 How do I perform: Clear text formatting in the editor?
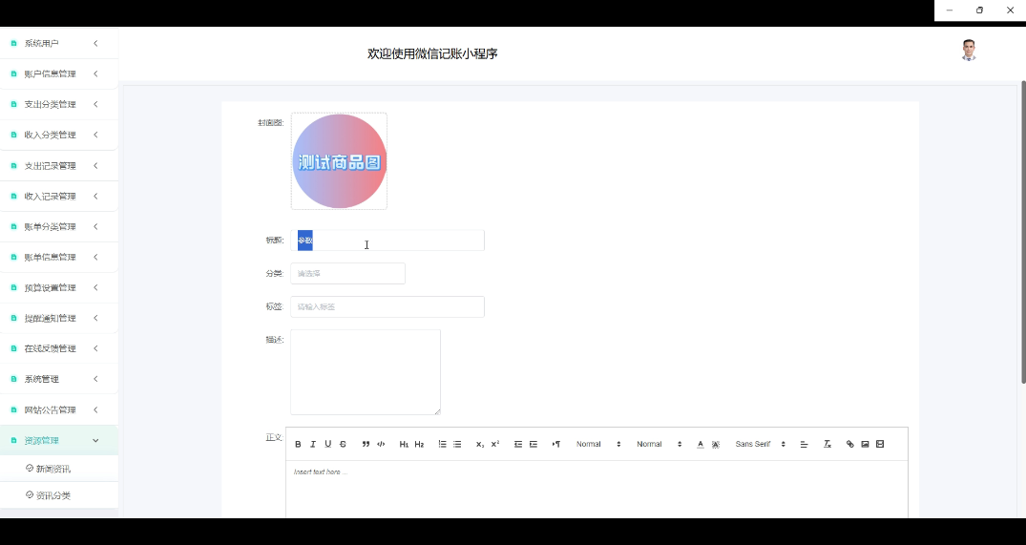pos(827,444)
